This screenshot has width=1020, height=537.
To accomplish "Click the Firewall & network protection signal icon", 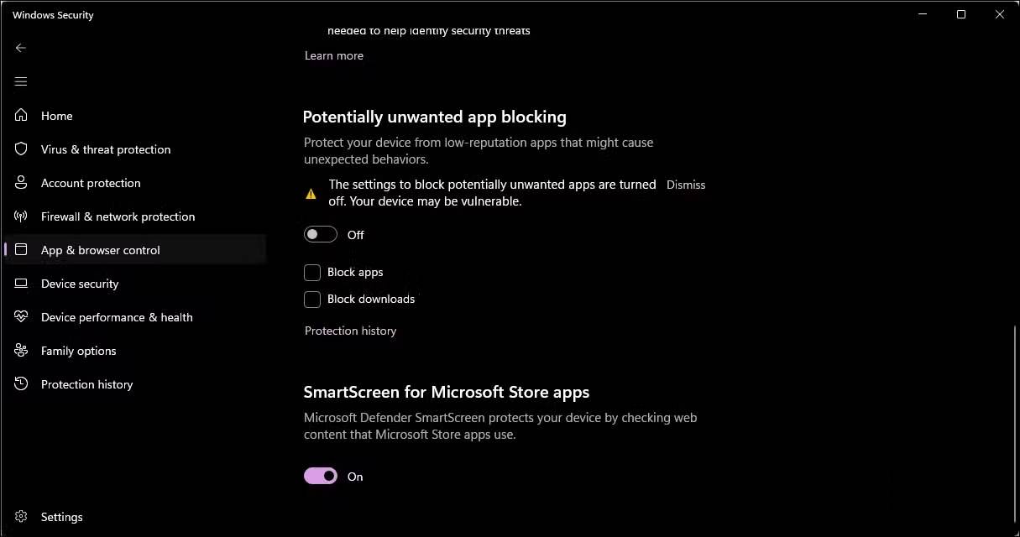I will (x=21, y=216).
